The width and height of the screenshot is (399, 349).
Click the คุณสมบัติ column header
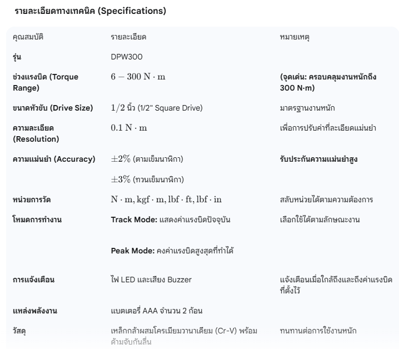(x=28, y=37)
